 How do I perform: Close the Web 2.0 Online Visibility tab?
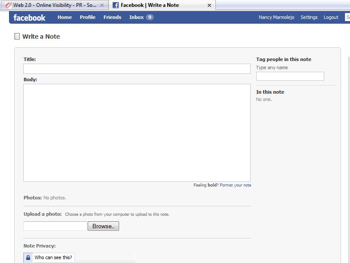coord(102,5)
